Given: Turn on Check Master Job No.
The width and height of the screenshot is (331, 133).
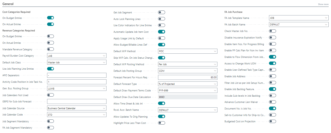Looking at the screenshot, I should coord(272,31).
